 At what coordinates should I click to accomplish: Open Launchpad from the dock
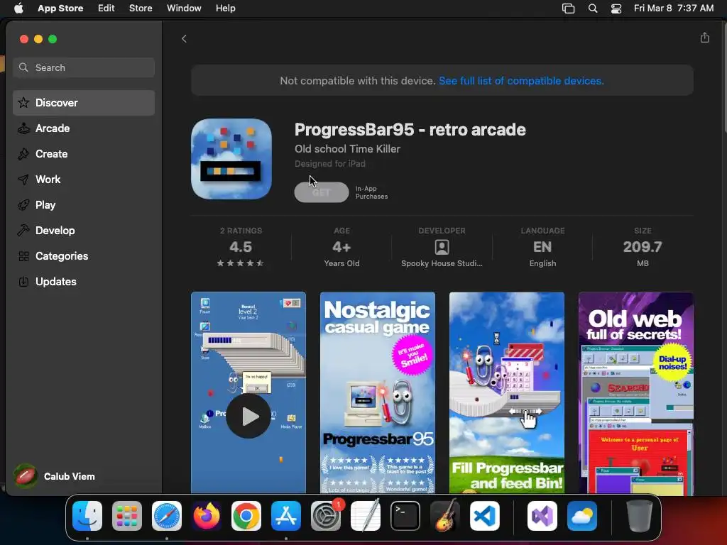click(x=127, y=516)
